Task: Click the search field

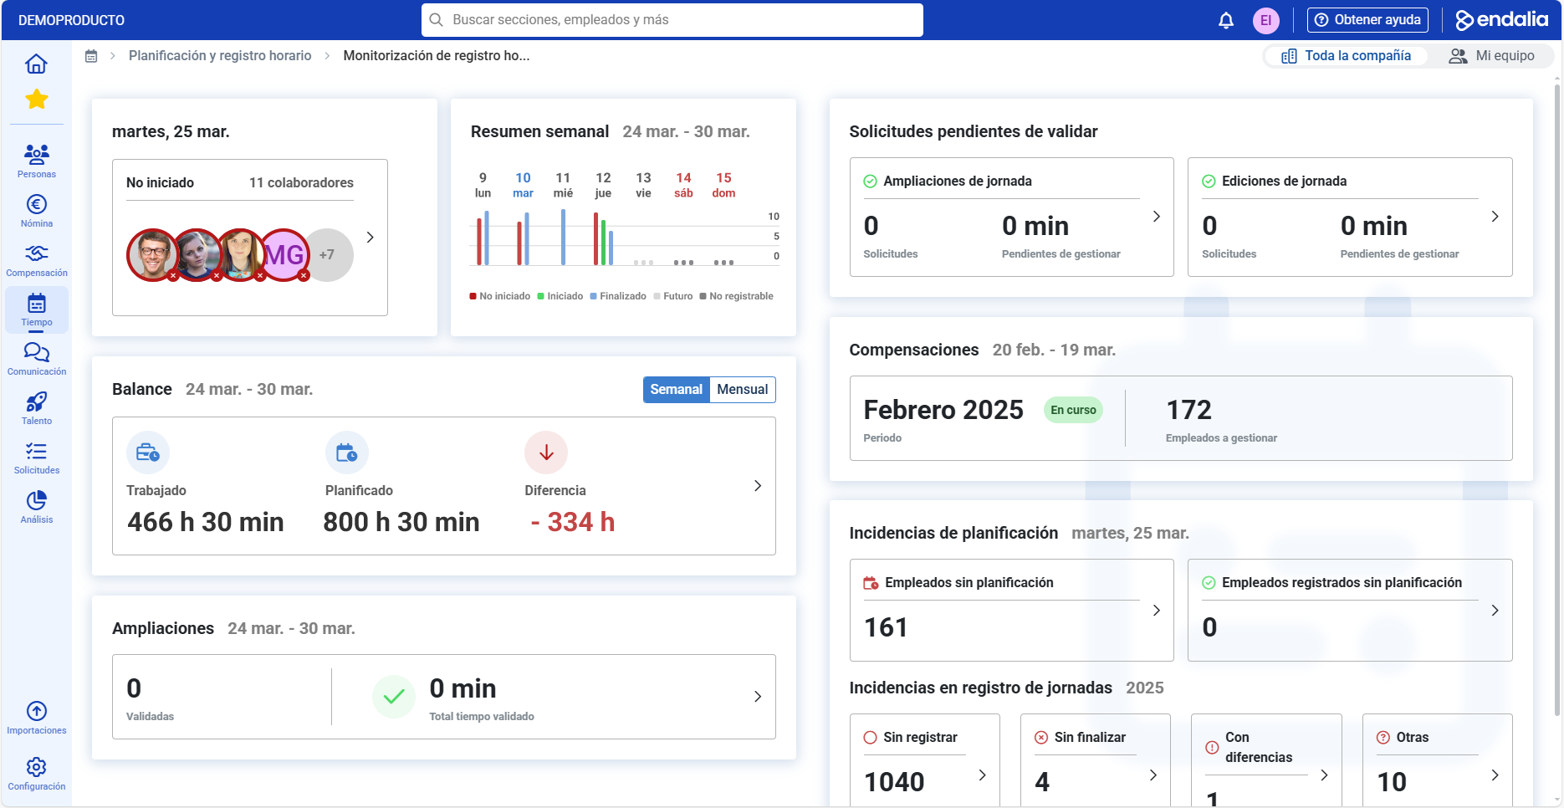Action: click(x=672, y=20)
